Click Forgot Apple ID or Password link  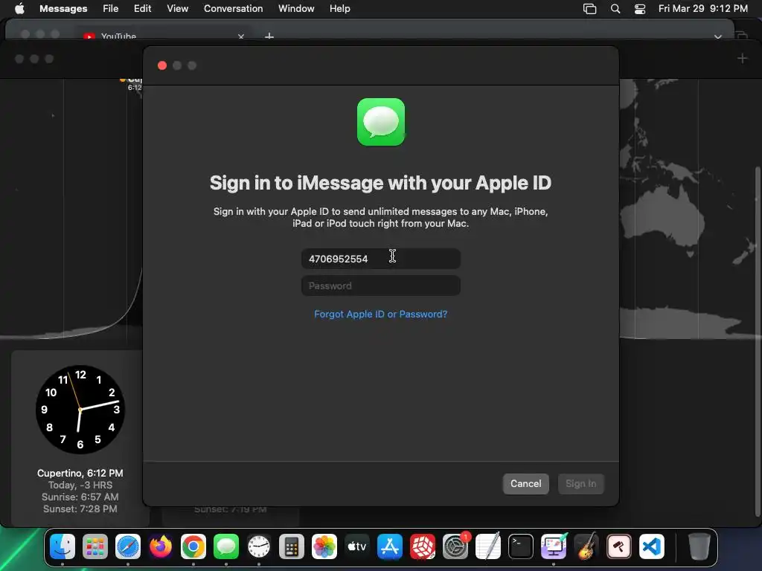click(380, 314)
